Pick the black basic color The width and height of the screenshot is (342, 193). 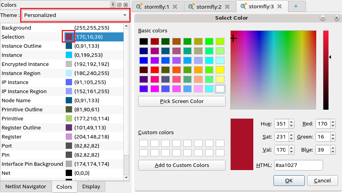[144, 41]
